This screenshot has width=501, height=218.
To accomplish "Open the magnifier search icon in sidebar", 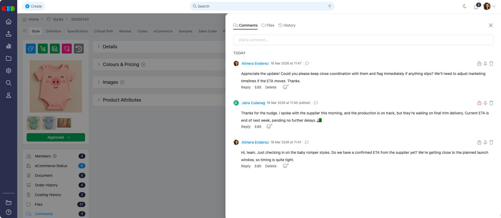I will [9, 83].
